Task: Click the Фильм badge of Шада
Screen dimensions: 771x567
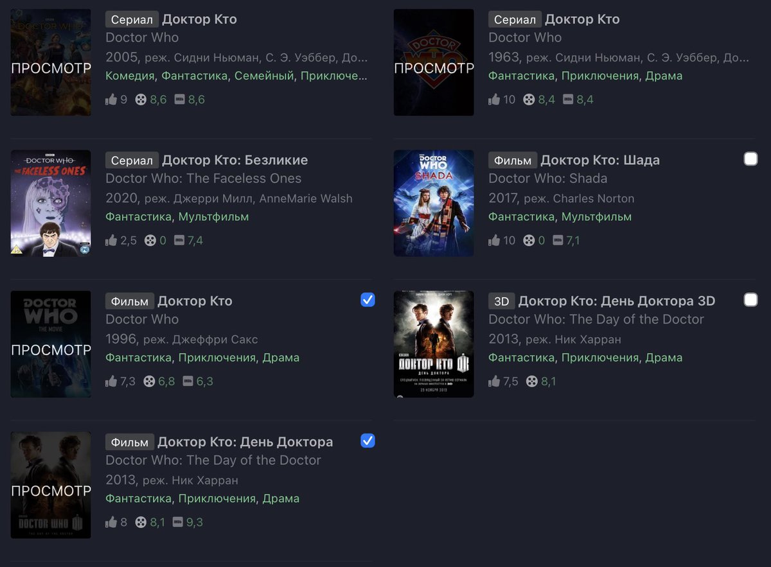Action: click(x=513, y=161)
